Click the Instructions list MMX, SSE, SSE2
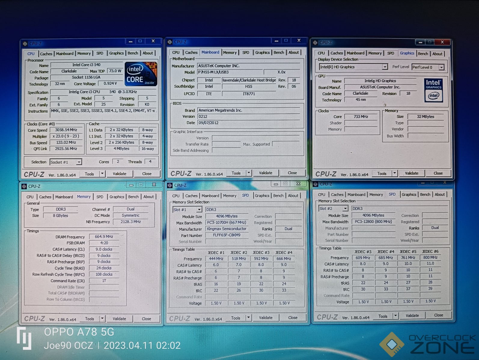Image resolution: width=479 pixels, height=360 pixels. tap(103, 111)
